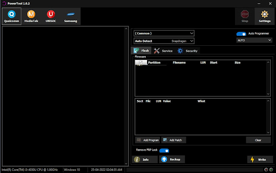Viewport: 276px width, 173px height.
Task: Click log panel scroll down arrow
Action: 126,164
